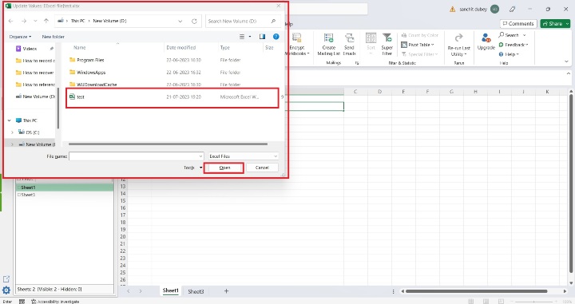Viewport: 575px width, 304px height.
Task: Click the Search New Volume (D:) box
Action: click(244, 22)
